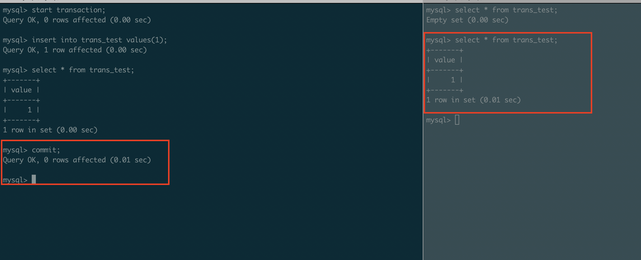Click the "start transaction;" command line

click(68, 10)
